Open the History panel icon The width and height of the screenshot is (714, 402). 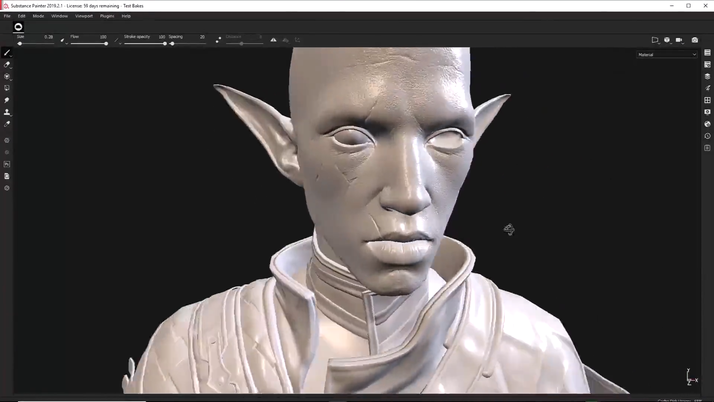pos(707,136)
